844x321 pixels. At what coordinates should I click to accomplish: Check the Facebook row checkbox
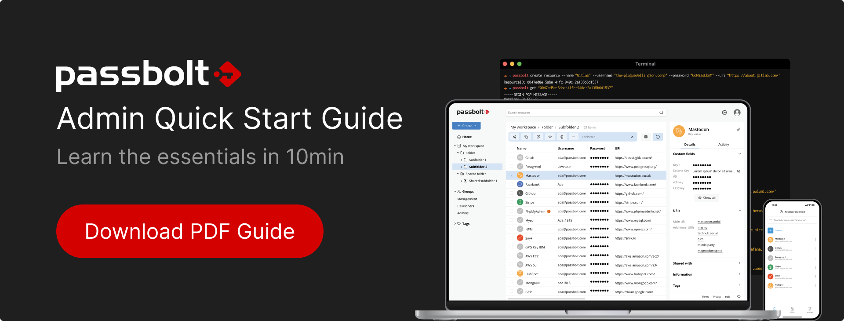pyautogui.click(x=511, y=184)
